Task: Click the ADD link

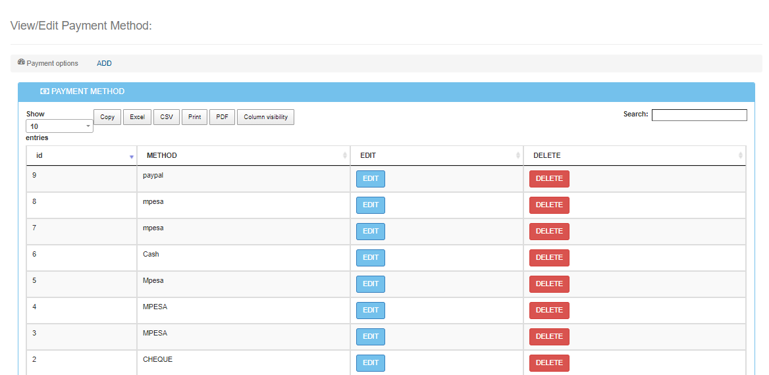Action: (104, 64)
